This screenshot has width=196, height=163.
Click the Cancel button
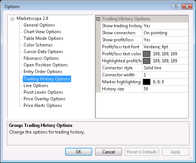tap(108, 152)
